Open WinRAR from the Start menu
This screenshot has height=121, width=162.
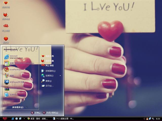coord(10,88)
